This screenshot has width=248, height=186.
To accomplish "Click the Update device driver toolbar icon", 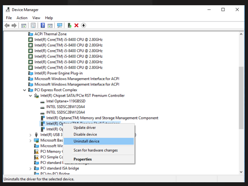I will (x=70, y=25).
